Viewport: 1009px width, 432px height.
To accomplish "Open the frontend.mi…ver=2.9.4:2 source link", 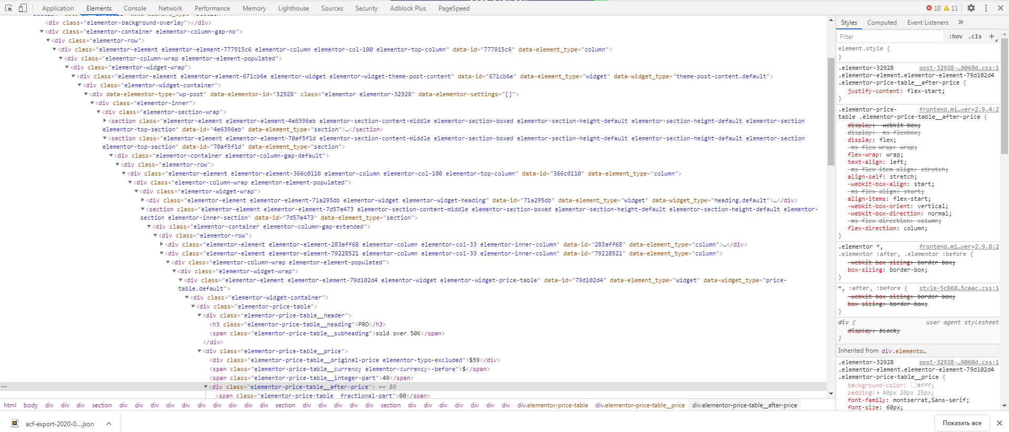I will coord(959,109).
